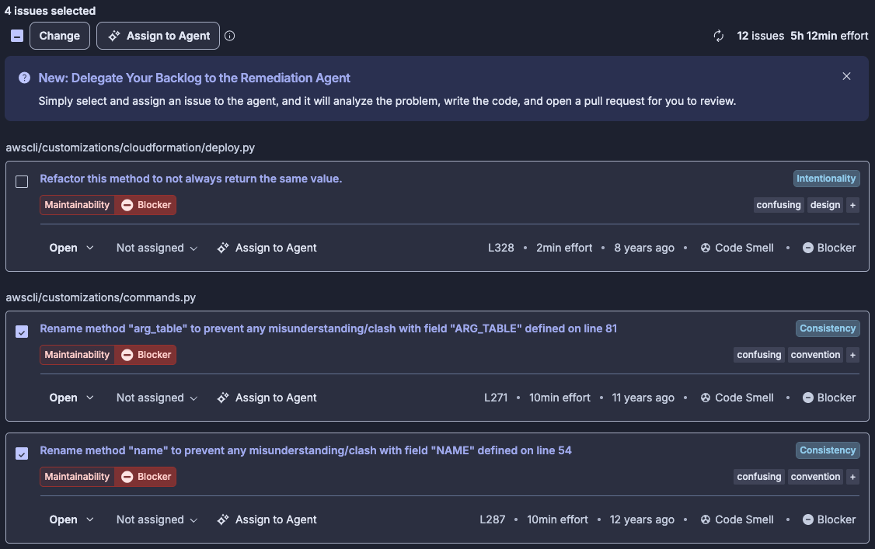Click the plus tag icon on name issue

(852, 477)
